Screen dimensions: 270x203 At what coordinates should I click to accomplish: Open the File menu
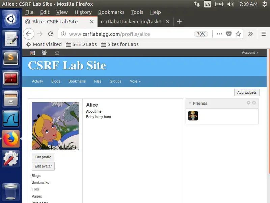pyautogui.click(x=29, y=12)
